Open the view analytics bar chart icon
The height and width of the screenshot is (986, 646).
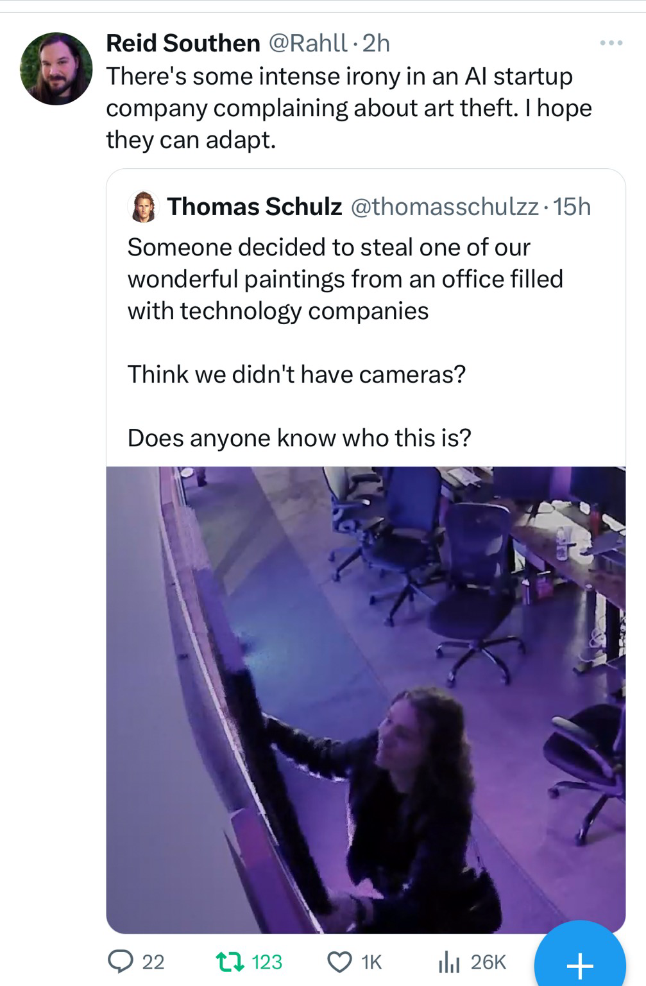coord(447,961)
